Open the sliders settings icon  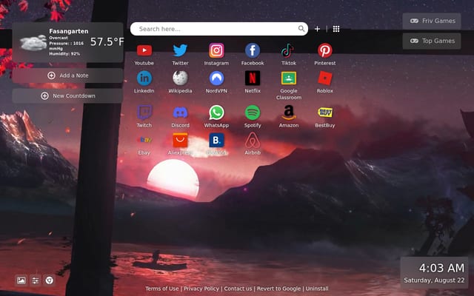pyautogui.click(x=36, y=280)
